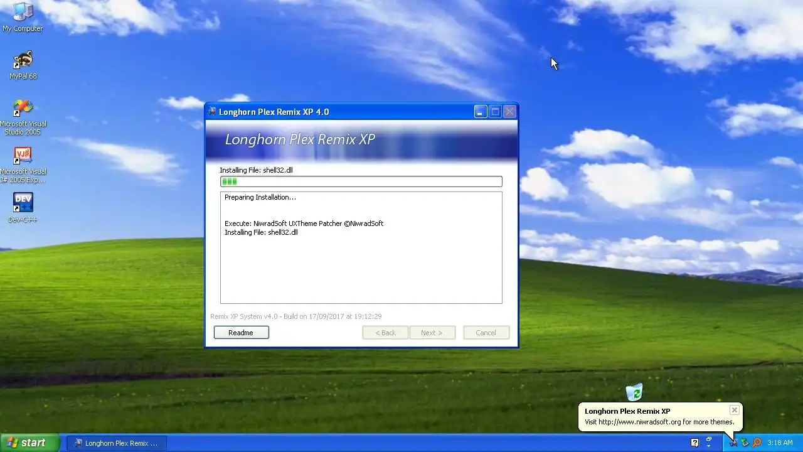Click the balloon title 'Longhorn Plex Remix XP'
This screenshot has height=452, width=803.
click(627, 411)
